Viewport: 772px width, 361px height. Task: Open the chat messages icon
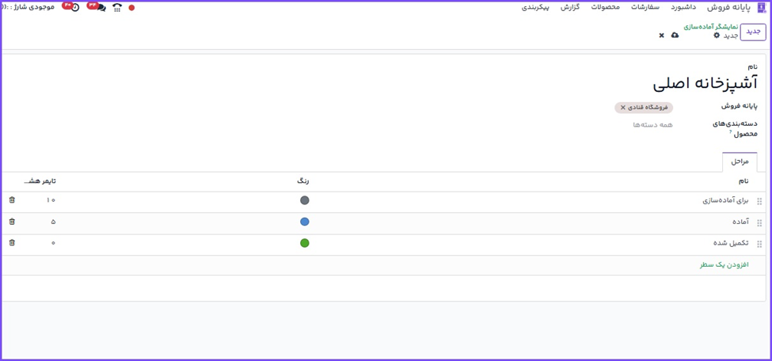[100, 8]
